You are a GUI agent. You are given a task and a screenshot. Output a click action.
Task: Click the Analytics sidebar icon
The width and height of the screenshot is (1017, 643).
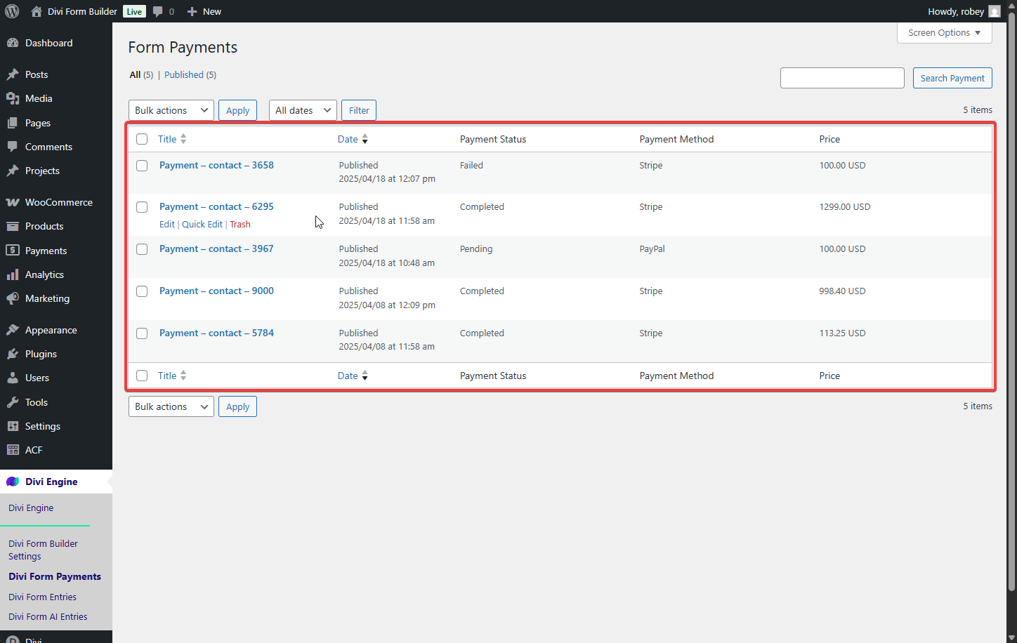[x=14, y=274]
